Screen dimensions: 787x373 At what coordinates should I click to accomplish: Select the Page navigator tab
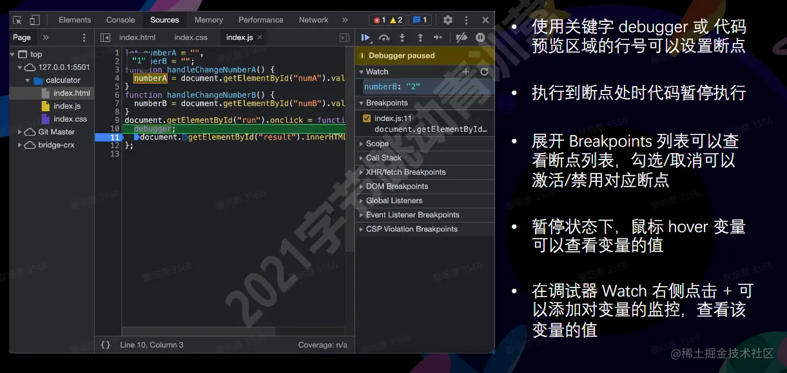(22, 37)
